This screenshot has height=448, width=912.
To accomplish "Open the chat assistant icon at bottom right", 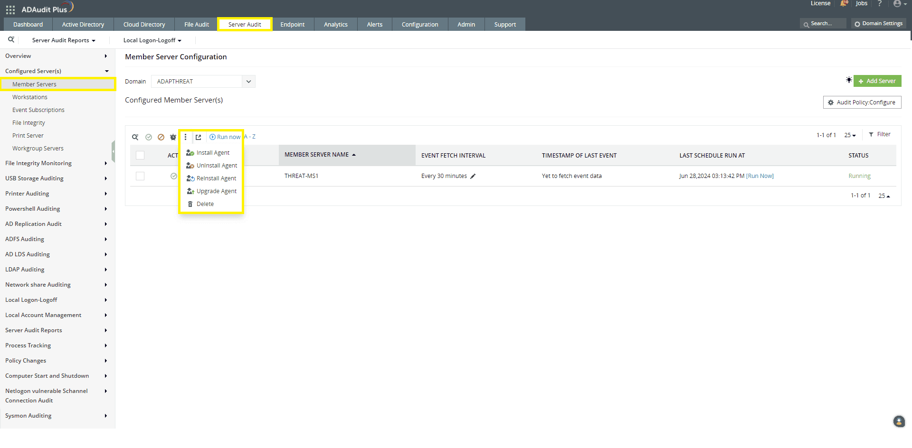I will [x=899, y=421].
